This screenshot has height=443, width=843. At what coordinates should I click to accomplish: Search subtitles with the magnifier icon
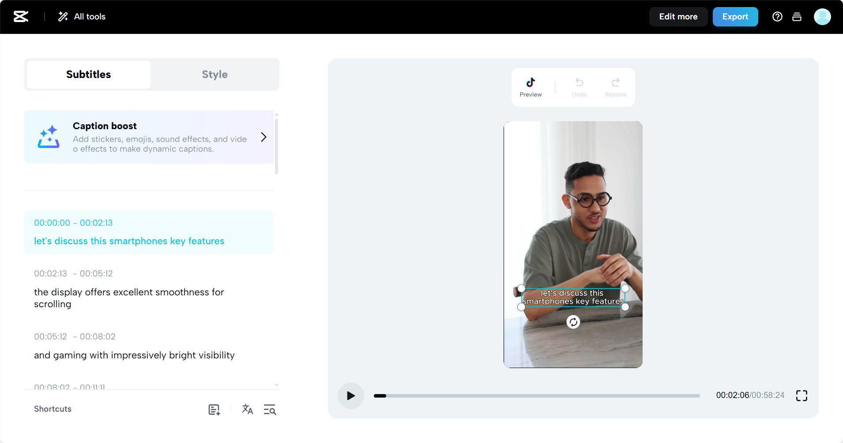[269, 409]
